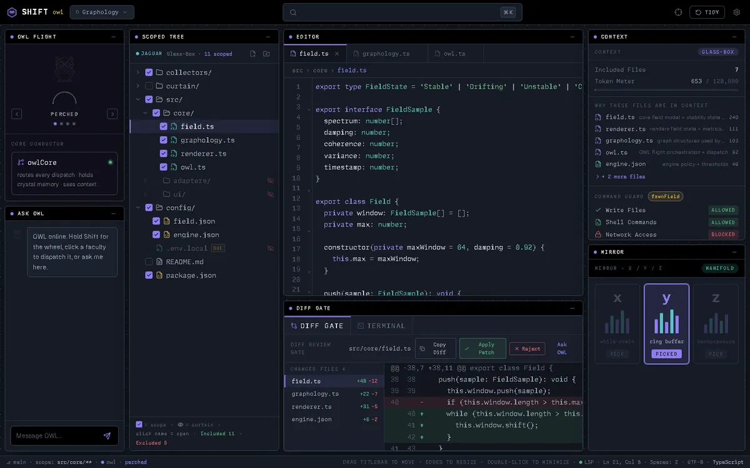Expand '+ 2 more files' in Context

620,177
